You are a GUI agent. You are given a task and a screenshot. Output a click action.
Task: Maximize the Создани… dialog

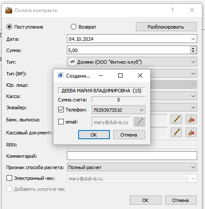click(120, 75)
